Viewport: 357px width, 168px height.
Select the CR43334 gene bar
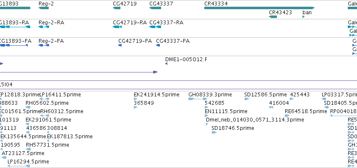coord(260,8)
